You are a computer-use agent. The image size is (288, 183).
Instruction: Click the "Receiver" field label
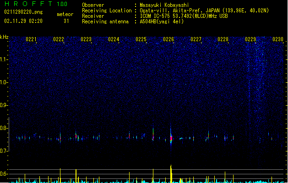(93, 16)
